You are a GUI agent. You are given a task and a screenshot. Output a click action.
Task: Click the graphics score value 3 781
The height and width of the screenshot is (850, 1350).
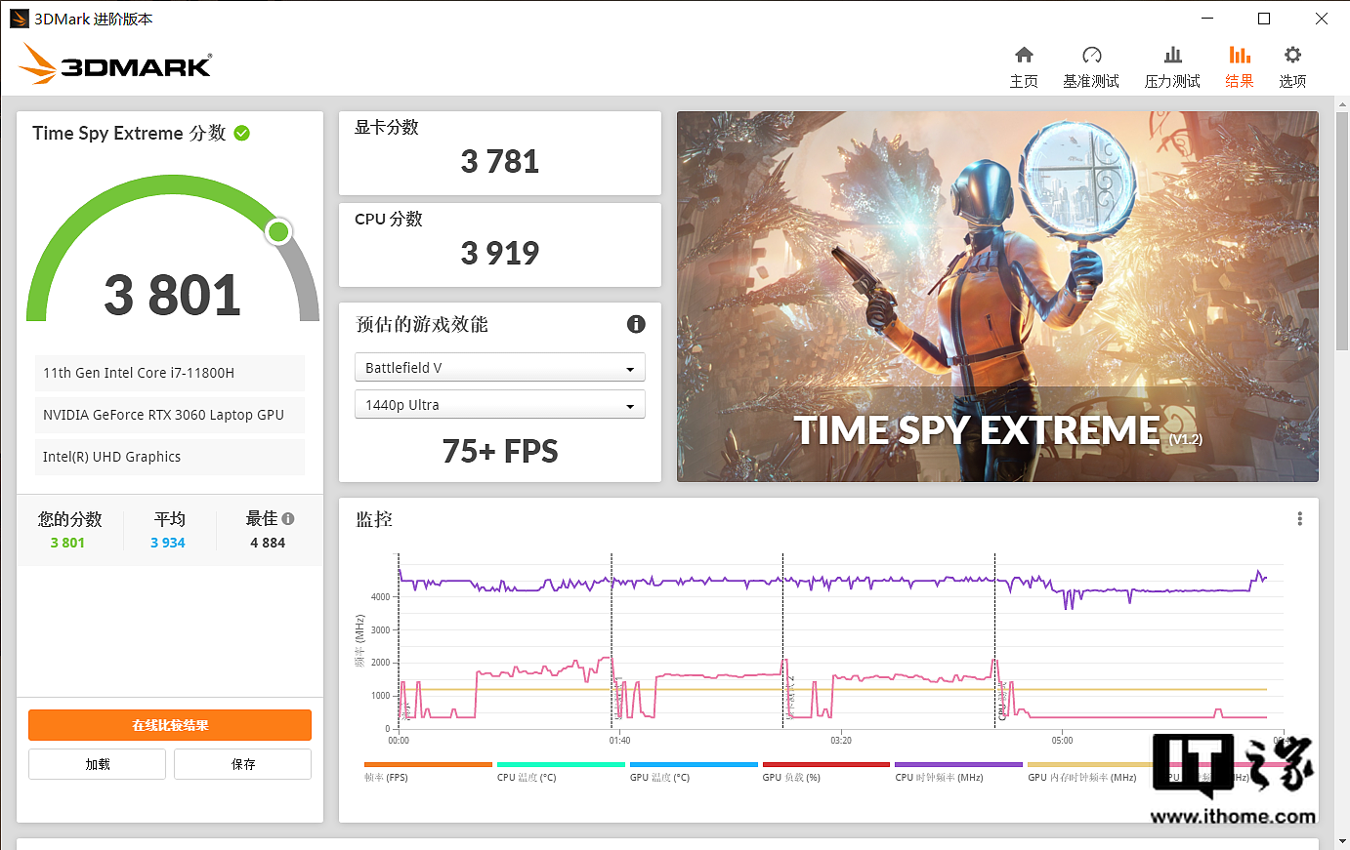500,161
